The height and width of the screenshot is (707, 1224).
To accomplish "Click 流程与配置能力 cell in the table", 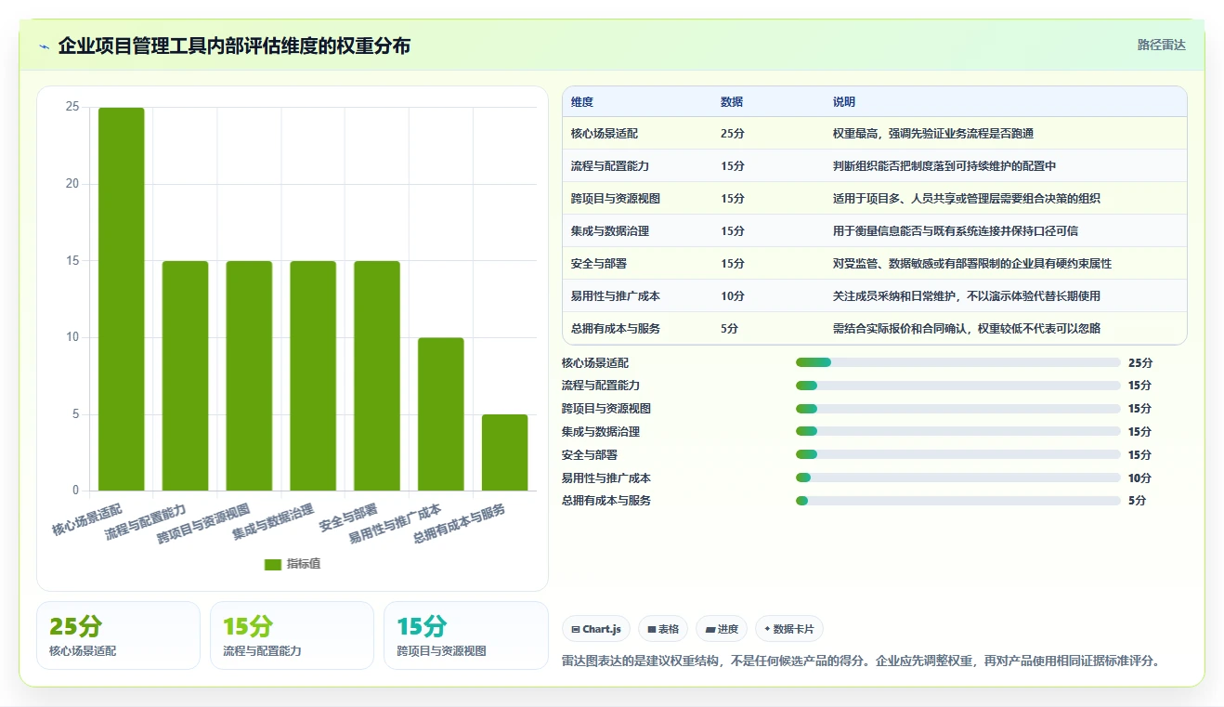I will pyautogui.click(x=610, y=166).
